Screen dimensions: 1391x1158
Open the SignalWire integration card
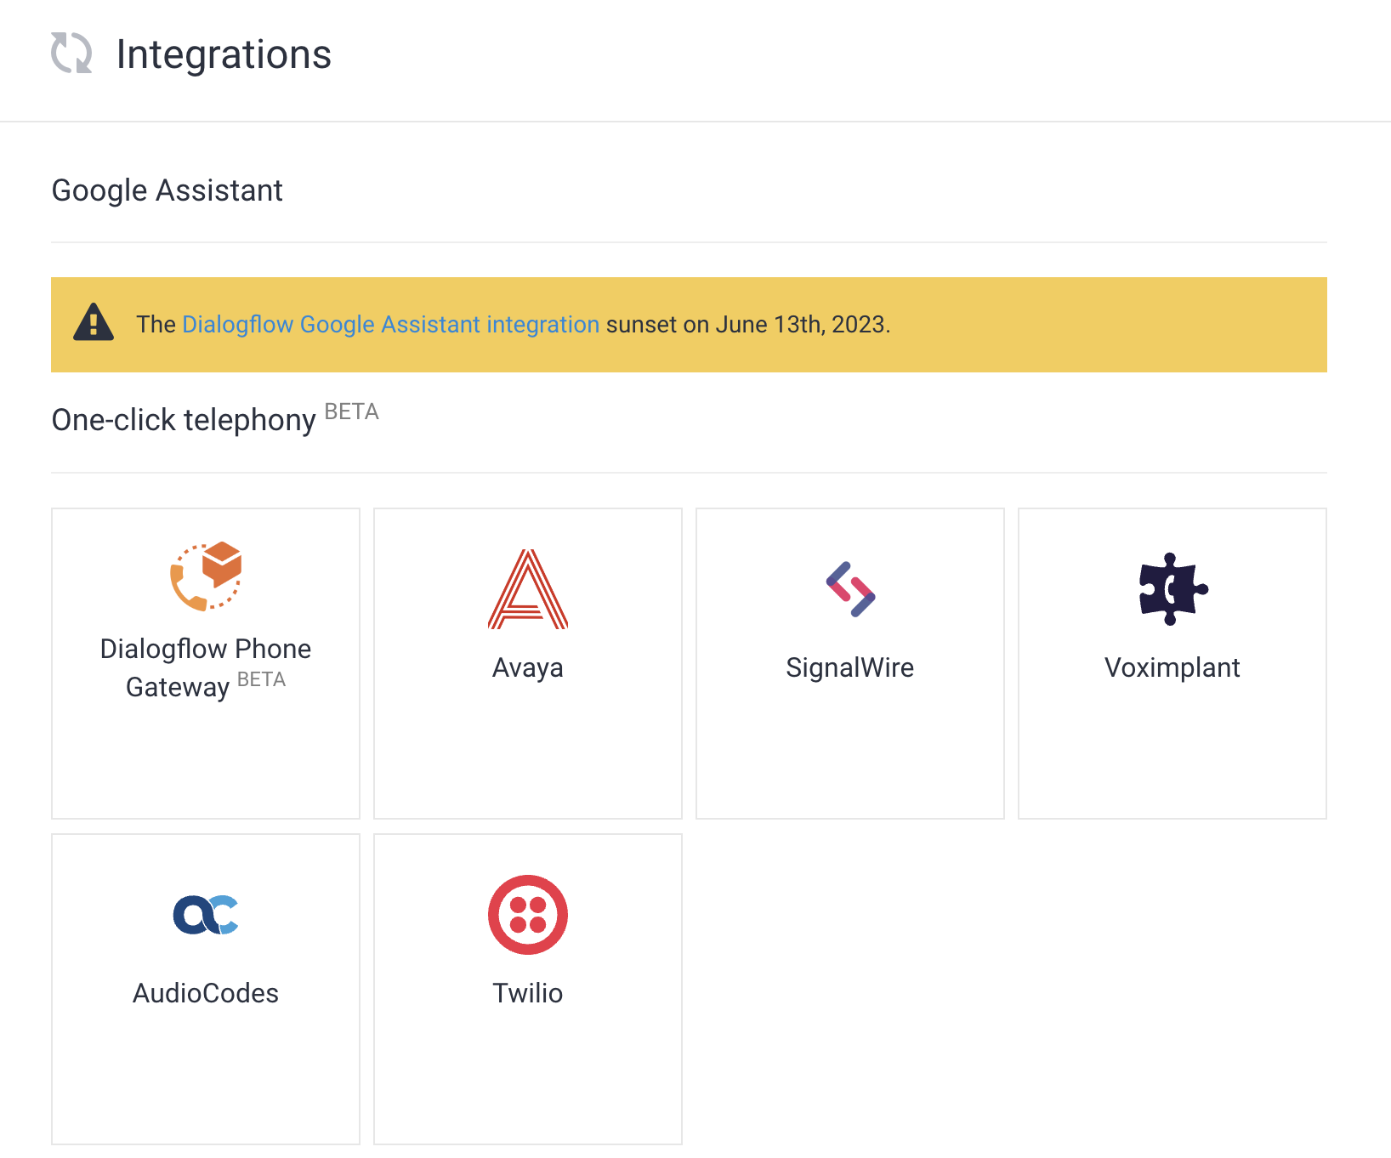(849, 663)
